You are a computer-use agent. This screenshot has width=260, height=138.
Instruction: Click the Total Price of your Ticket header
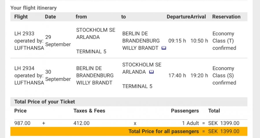coord(44,102)
